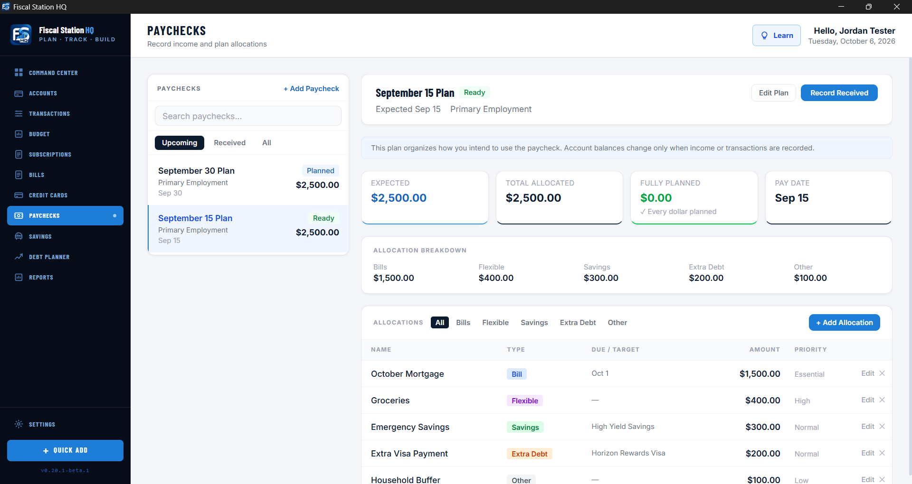Viewport: 912px width, 484px height.
Task: Click the title bar app icon
Action: (6, 7)
